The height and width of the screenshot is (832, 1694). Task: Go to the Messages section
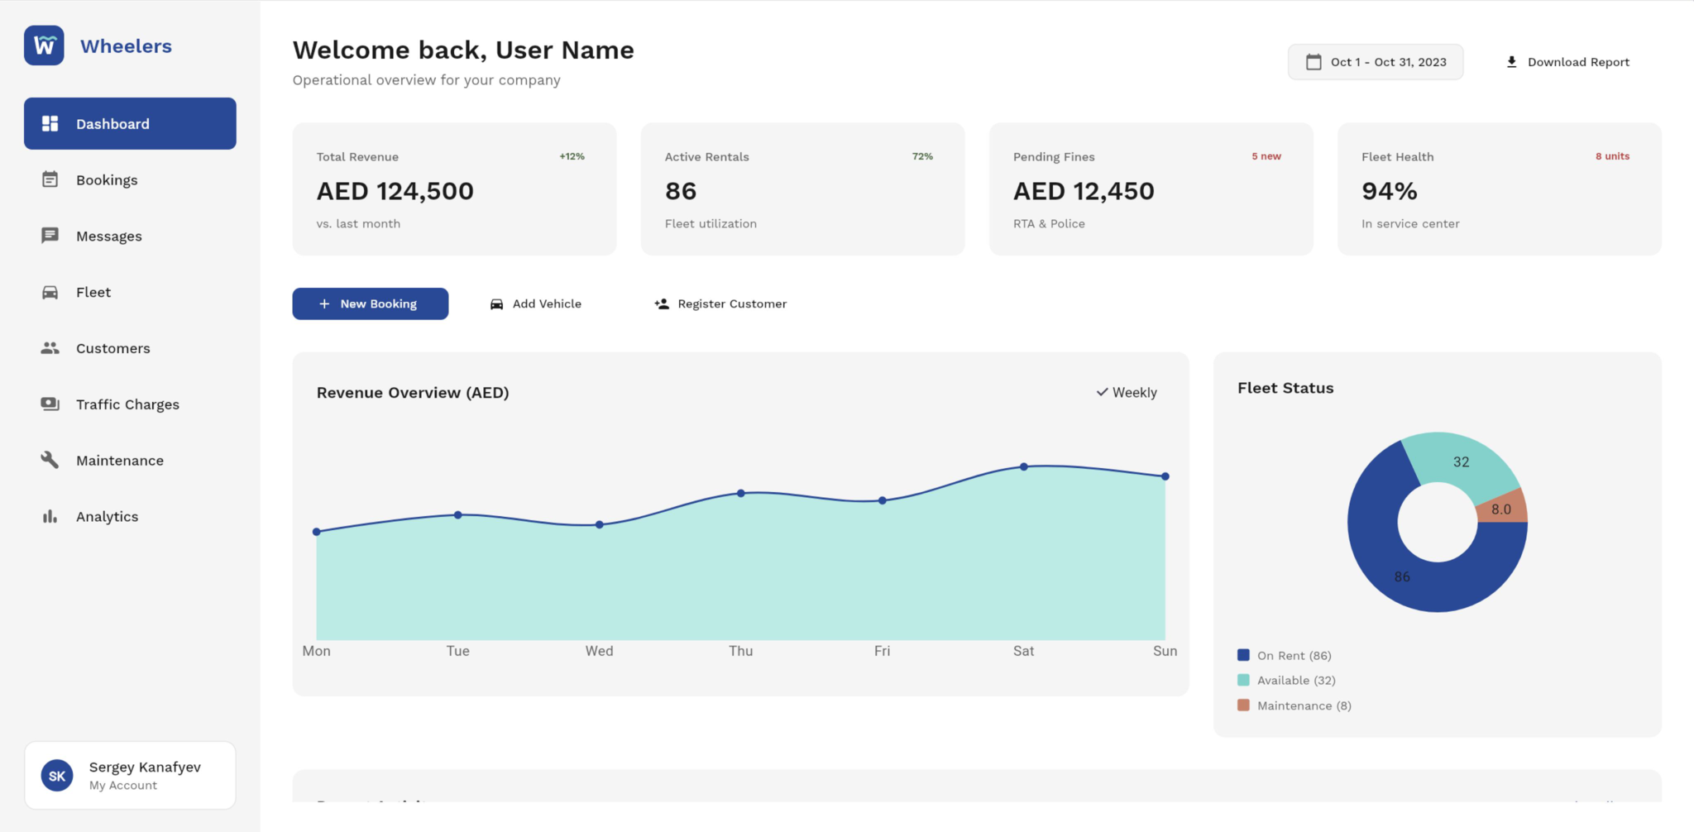pyautogui.click(x=130, y=236)
